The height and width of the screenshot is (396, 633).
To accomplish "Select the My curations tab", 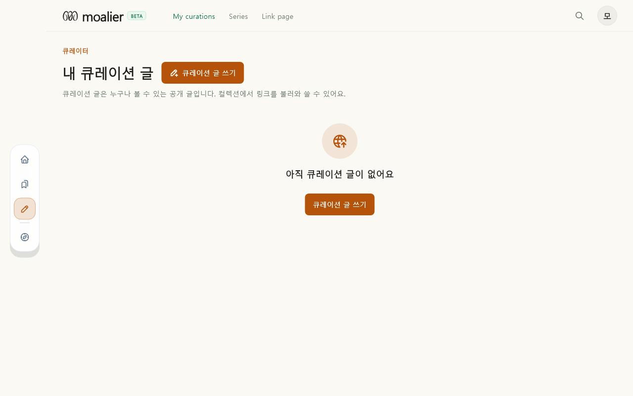I will tap(194, 16).
